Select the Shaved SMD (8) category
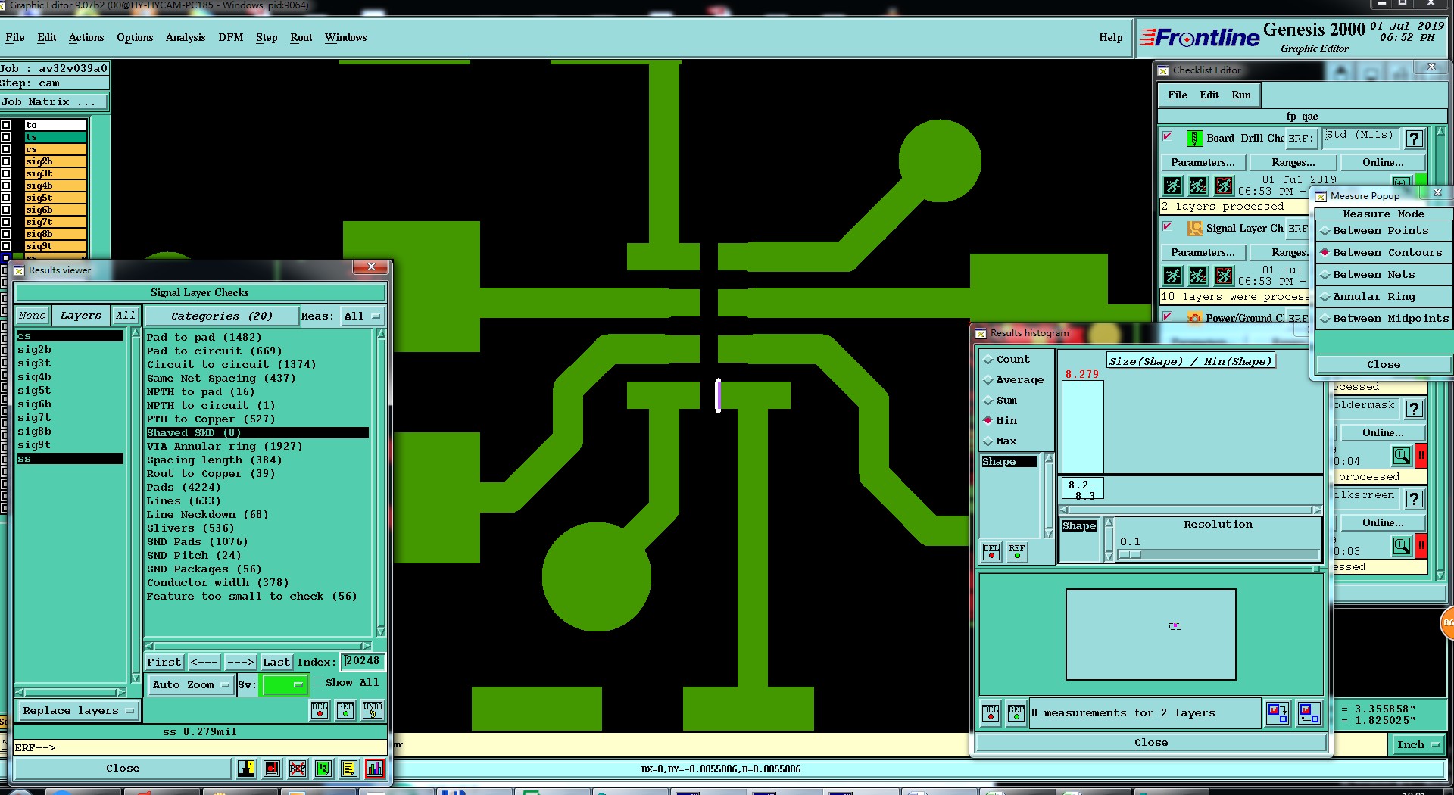The height and width of the screenshot is (795, 1454). [257, 433]
